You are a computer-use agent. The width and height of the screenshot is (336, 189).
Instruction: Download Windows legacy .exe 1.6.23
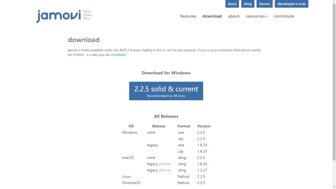coord(181,145)
